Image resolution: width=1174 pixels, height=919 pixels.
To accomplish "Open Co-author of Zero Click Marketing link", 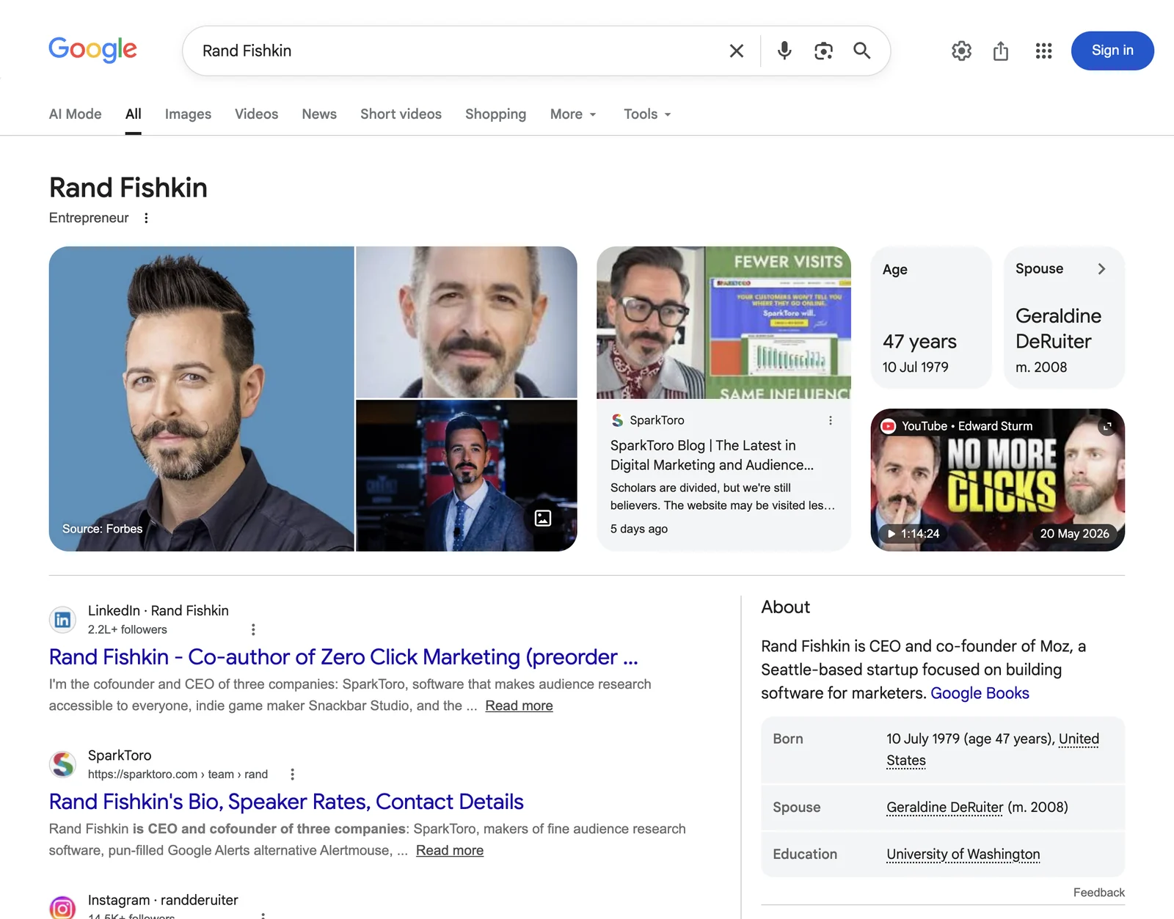I will point(343,656).
